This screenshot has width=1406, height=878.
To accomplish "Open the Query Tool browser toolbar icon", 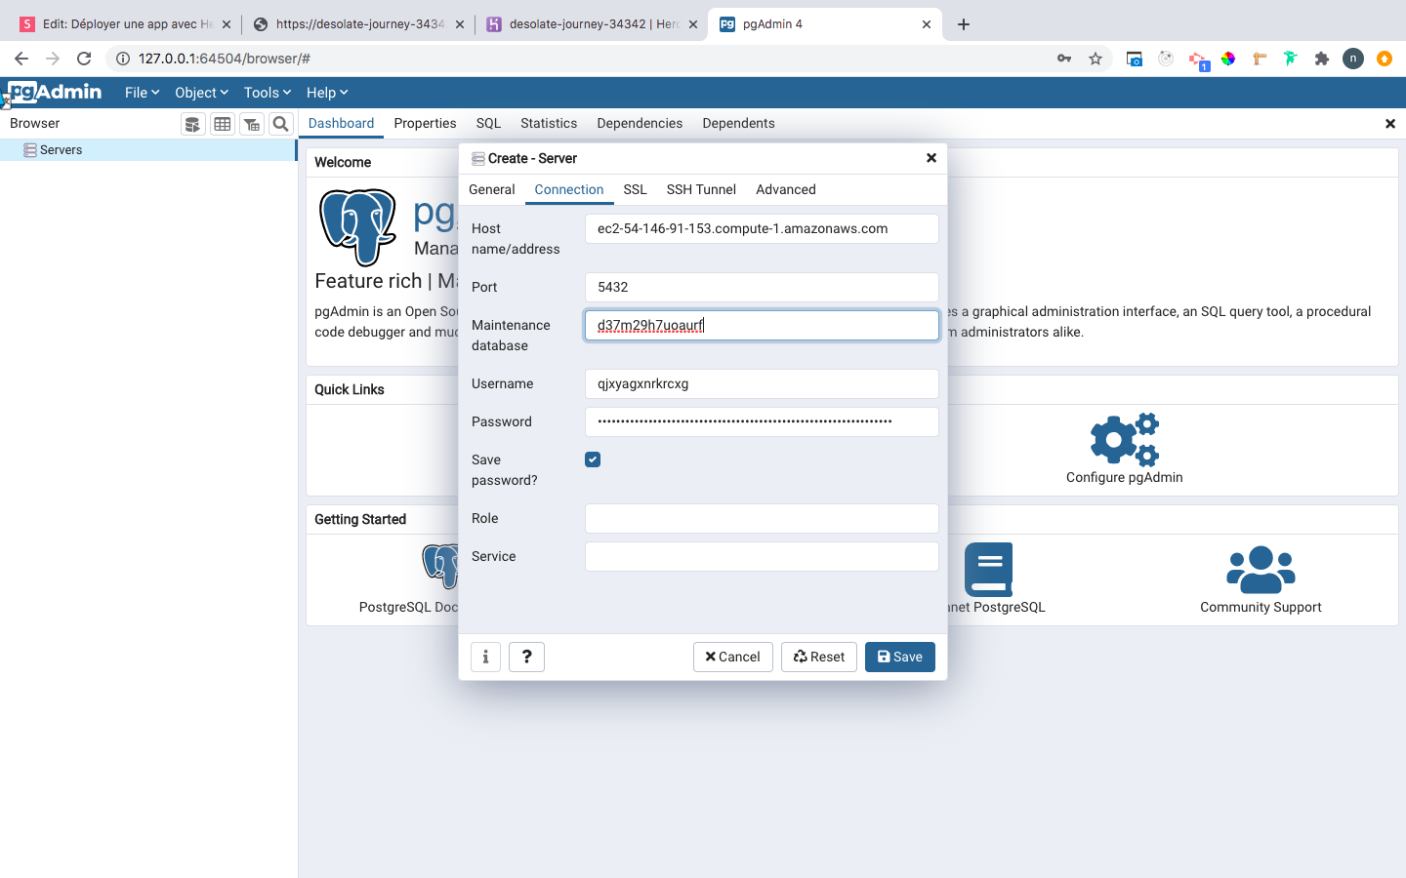I will tap(192, 124).
